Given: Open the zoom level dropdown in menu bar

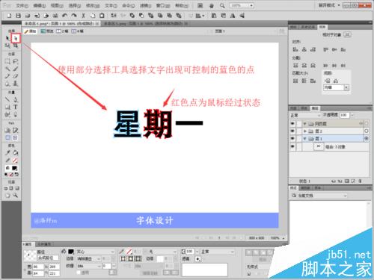Looking at the screenshot, I should coord(251,5).
